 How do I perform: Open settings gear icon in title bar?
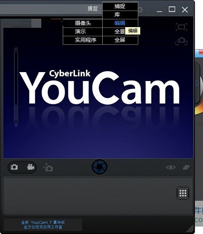click(140, 10)
